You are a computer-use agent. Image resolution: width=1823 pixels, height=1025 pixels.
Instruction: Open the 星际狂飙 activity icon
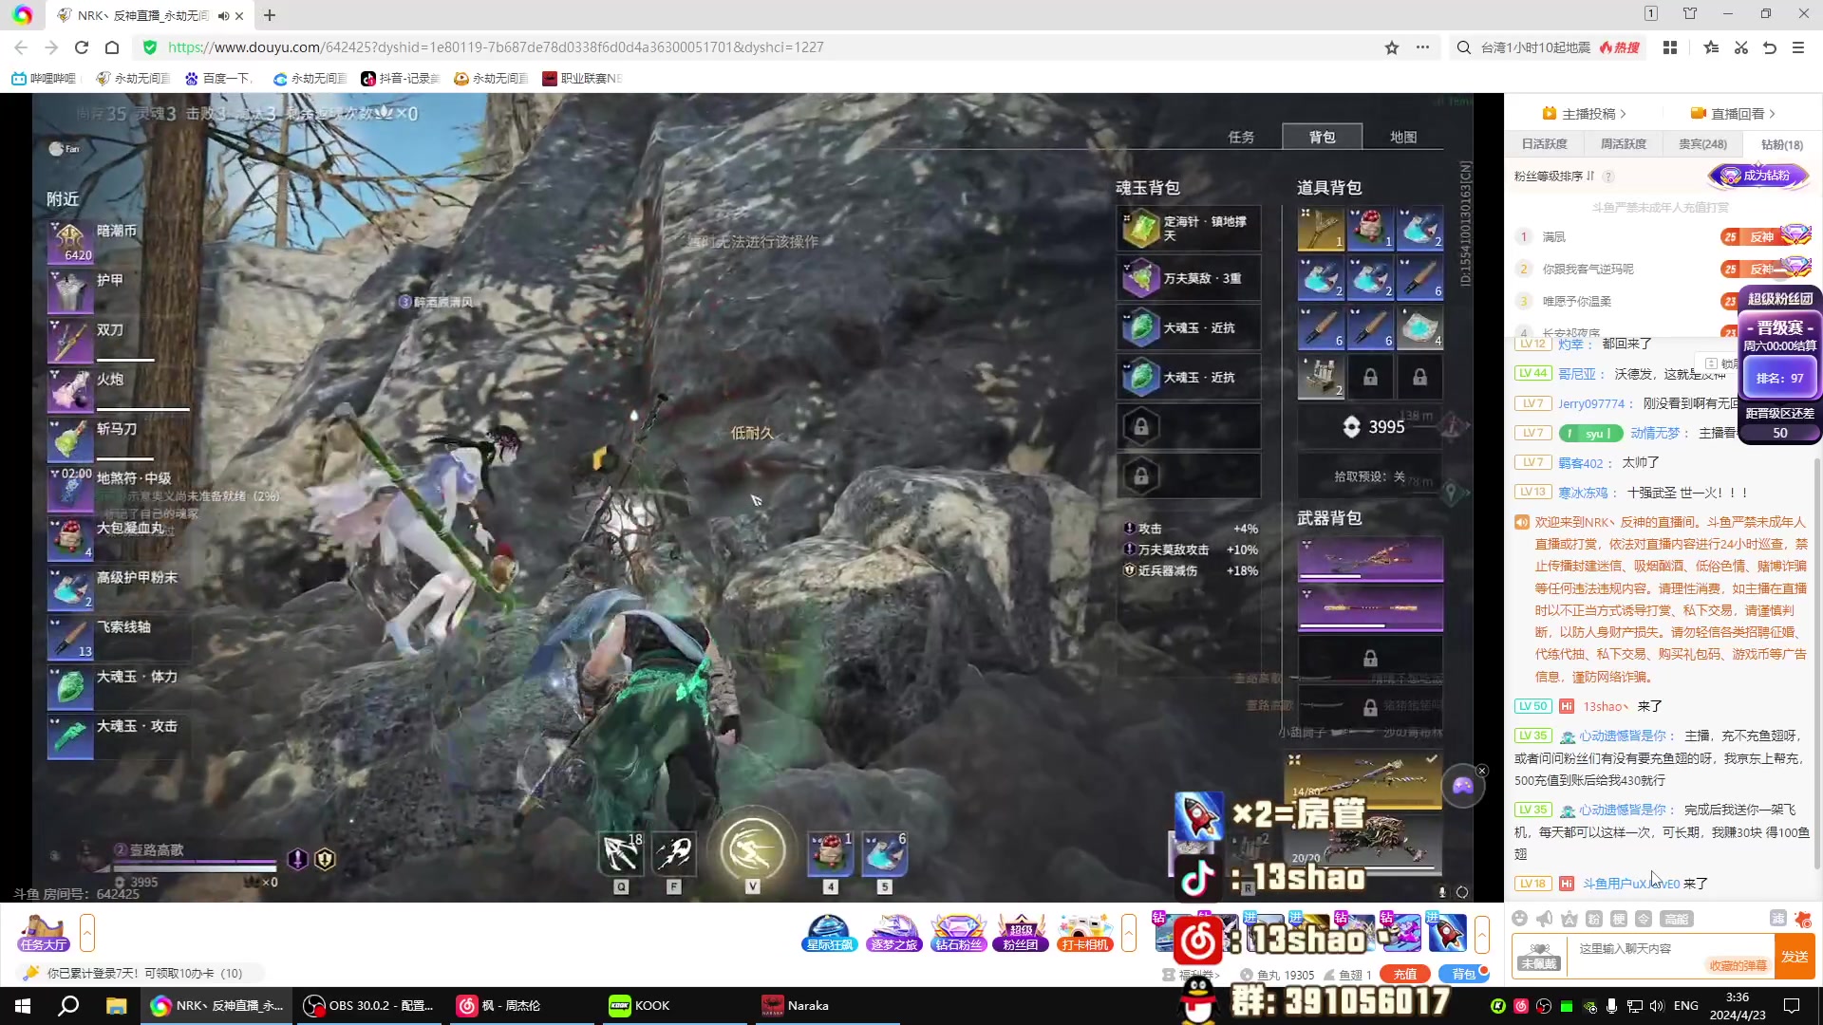point(829,933)
